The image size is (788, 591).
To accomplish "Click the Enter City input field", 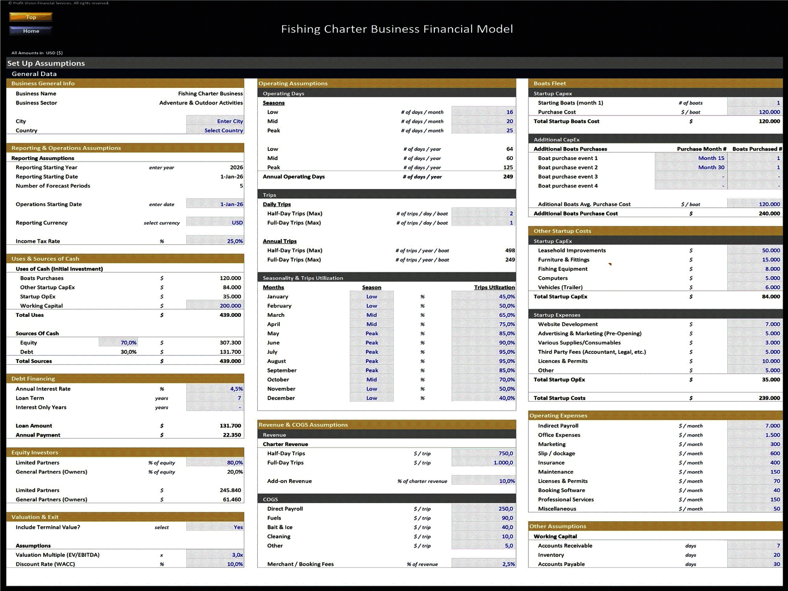I will pyautogui.click(x=215, y=121).
